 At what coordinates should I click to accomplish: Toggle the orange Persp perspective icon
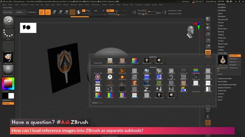pyautogui.click(x=208, y=53)
